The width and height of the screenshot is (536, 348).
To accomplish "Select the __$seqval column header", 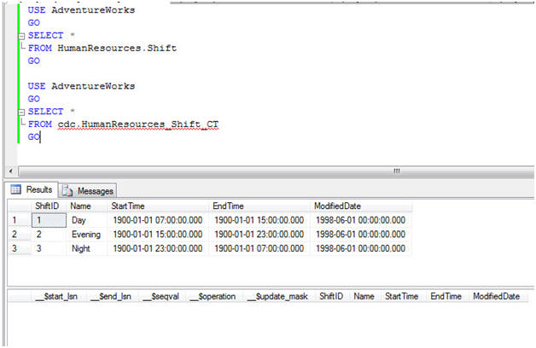I will 161,297.
